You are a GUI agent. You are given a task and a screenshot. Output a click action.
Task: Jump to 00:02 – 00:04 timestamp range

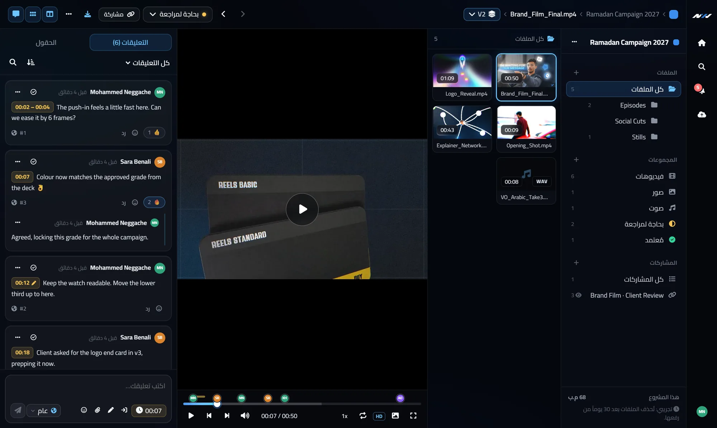click(33, 107)
